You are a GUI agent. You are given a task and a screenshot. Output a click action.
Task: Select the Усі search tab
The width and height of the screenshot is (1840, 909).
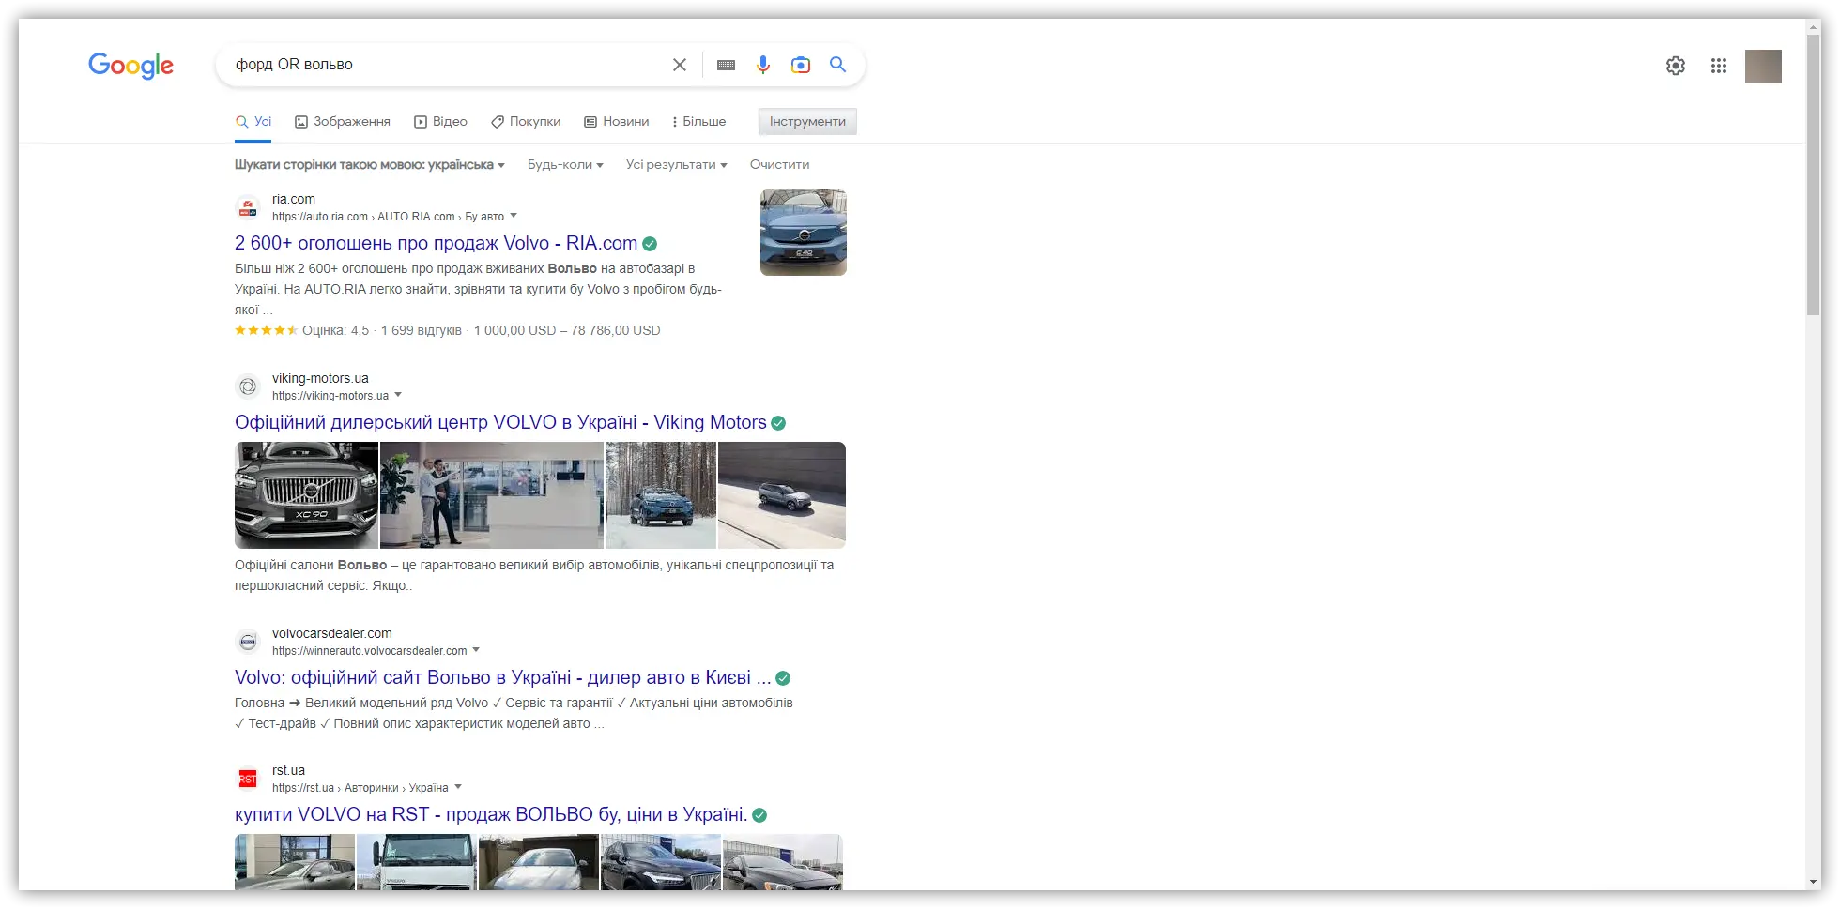(x=253, y=122)
